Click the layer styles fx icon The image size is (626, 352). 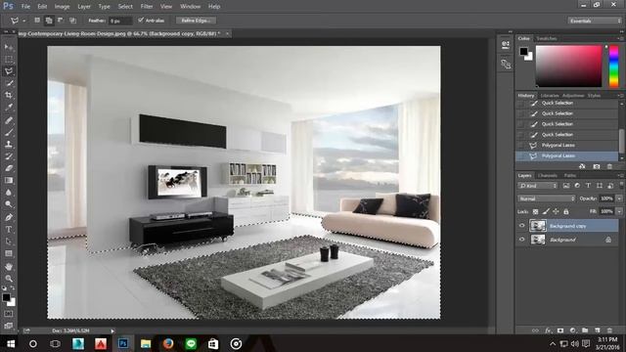click(x=548, y=330)
